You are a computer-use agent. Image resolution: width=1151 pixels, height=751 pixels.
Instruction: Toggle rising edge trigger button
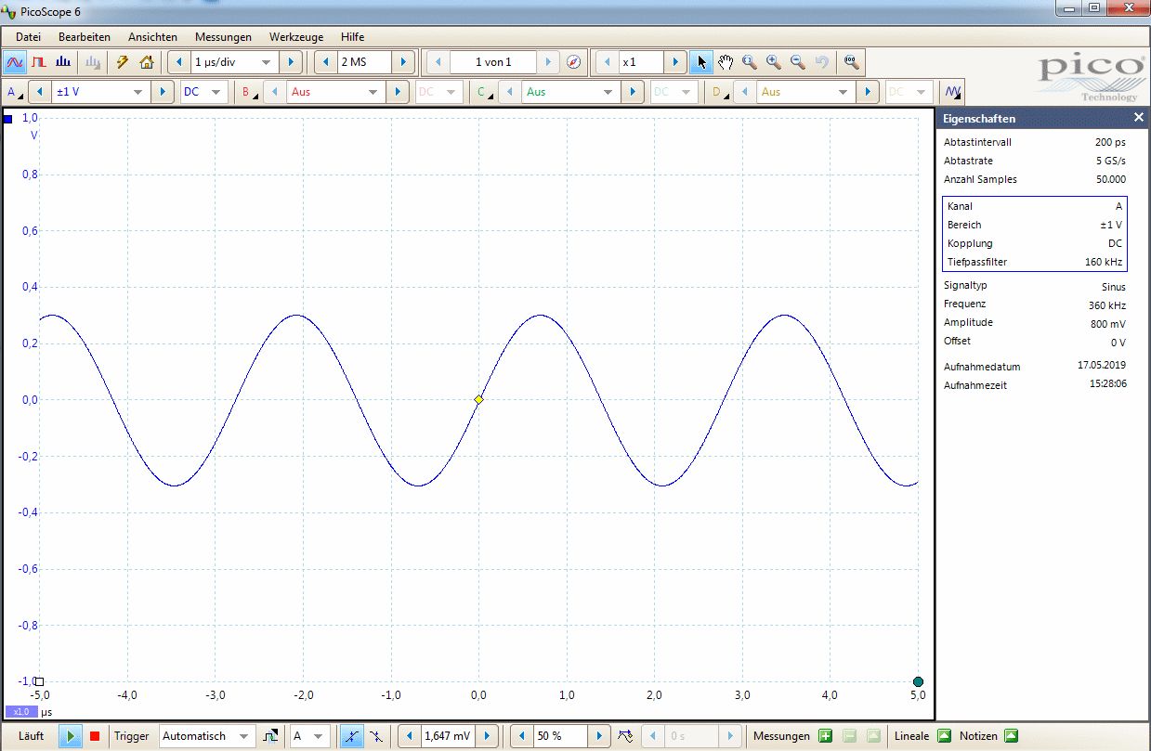(x=351, y=736)
